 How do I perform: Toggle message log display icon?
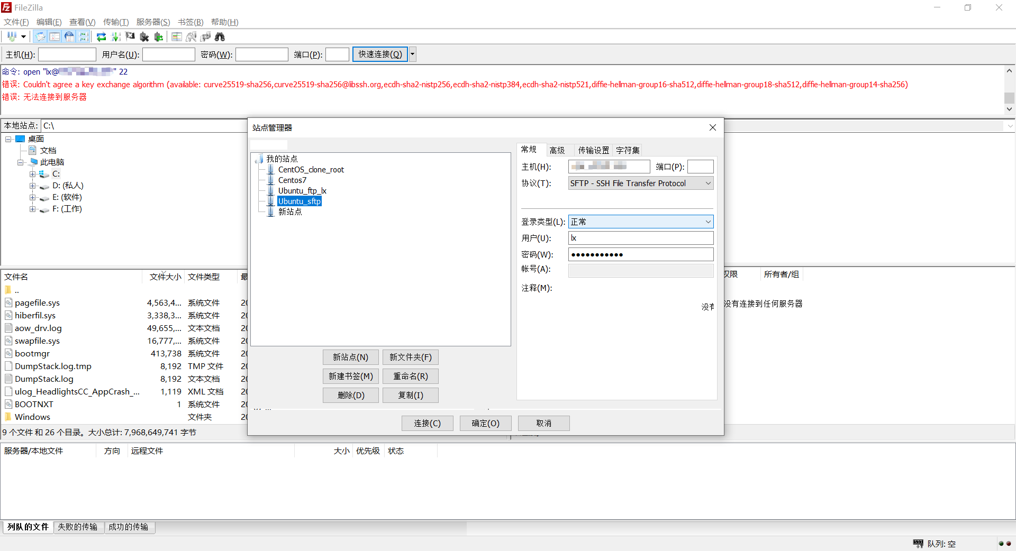(x=41, y=36)
